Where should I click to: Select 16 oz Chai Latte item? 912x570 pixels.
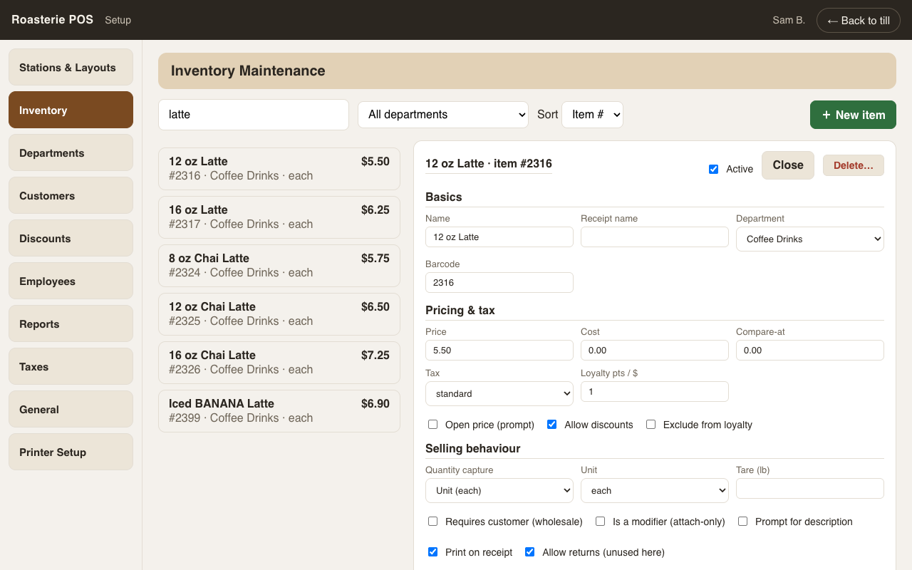pos(279,363)
